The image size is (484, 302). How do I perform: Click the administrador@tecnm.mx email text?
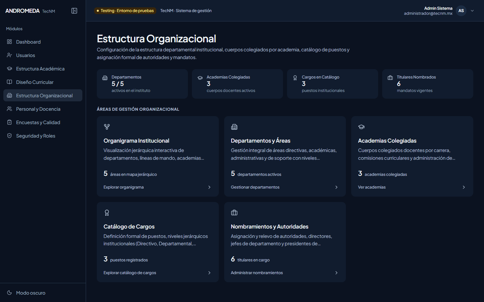pyautogui.click(x=428, y=13)
